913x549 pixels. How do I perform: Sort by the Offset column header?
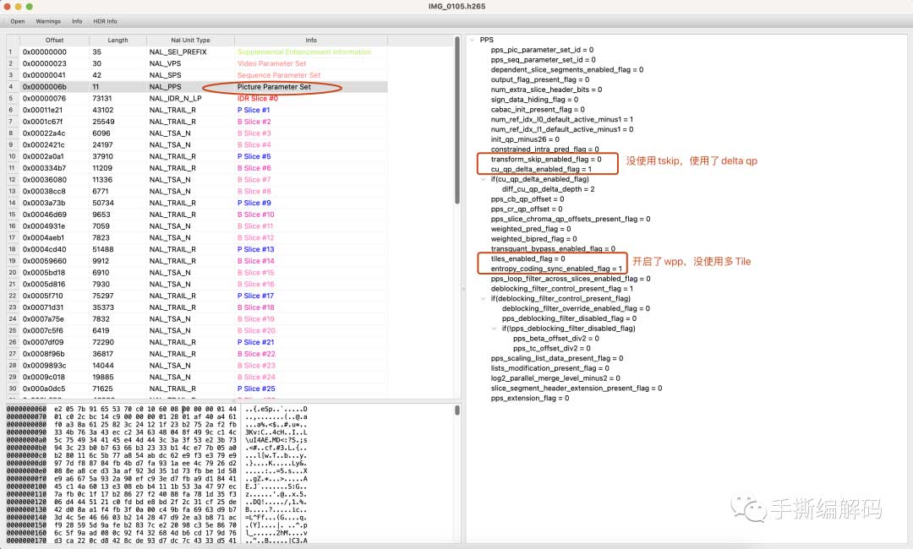54,40
